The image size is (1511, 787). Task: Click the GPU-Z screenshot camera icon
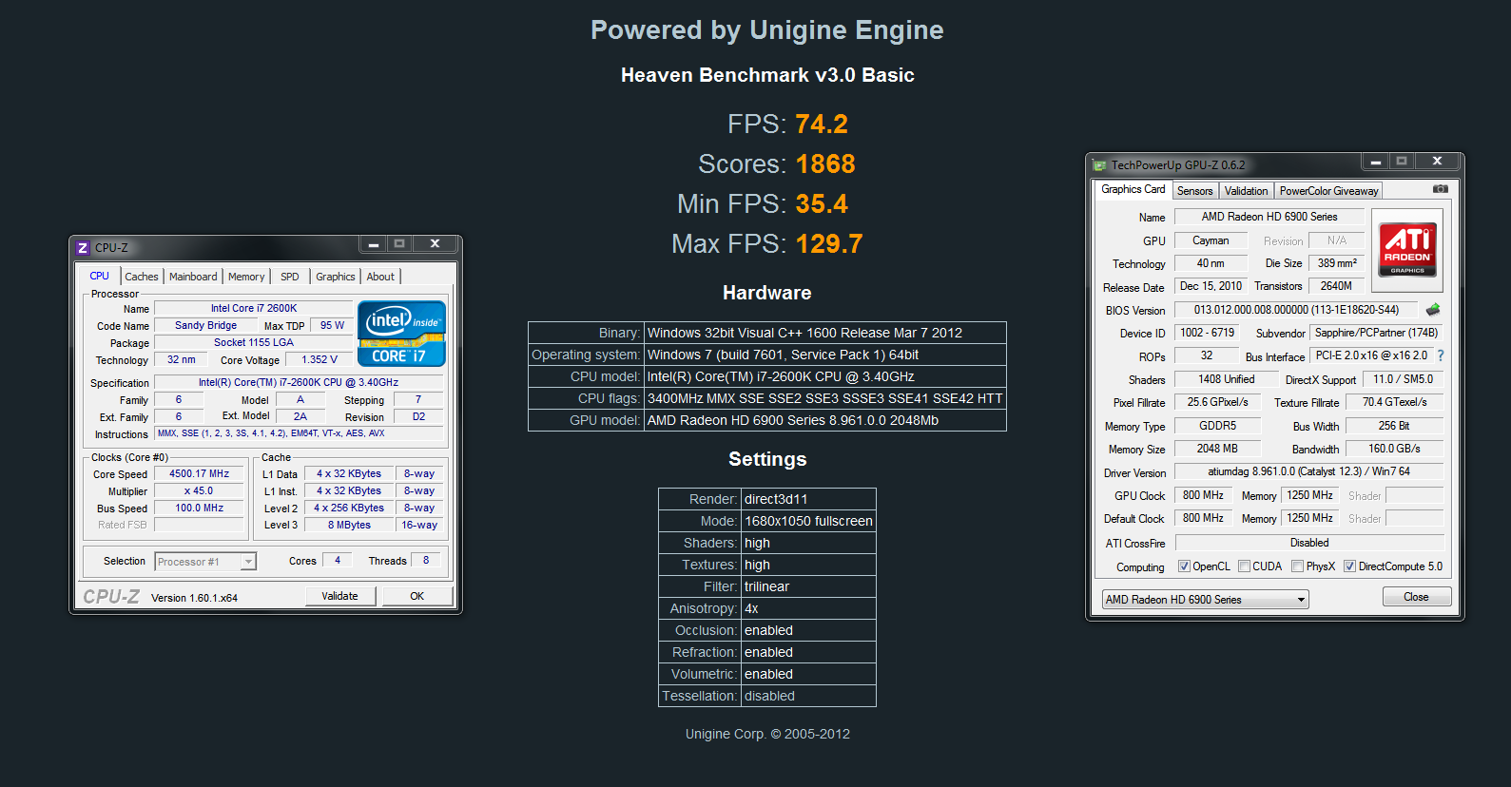[1440, 189]
